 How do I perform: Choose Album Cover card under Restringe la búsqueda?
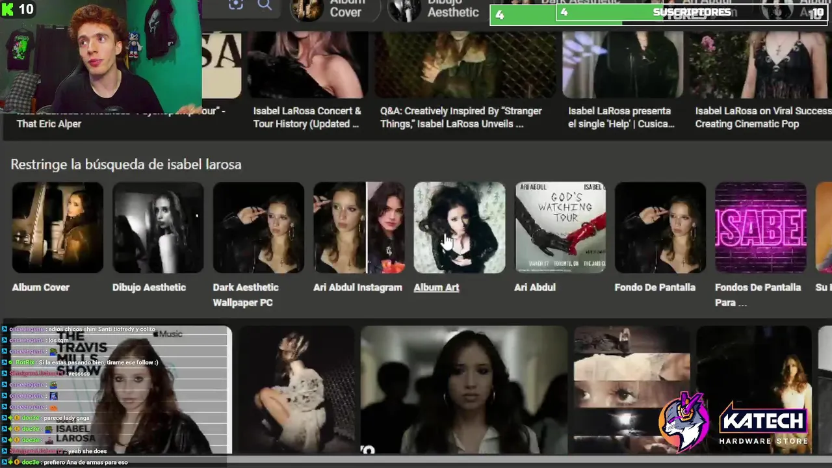click(x=57, y=238)
